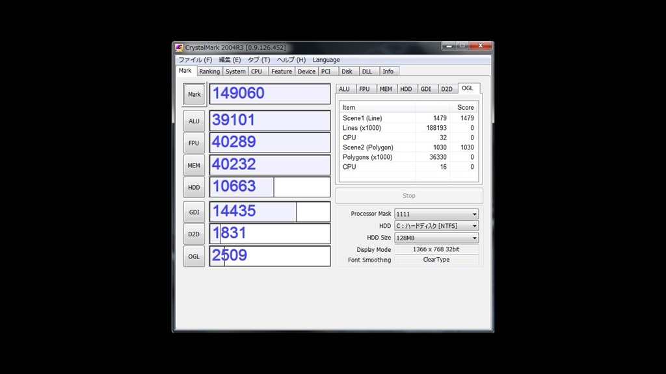The height and width of the screenshot is (374, 666).
Task: Select the Mark main tab
Action: click(x=185, y=71)
